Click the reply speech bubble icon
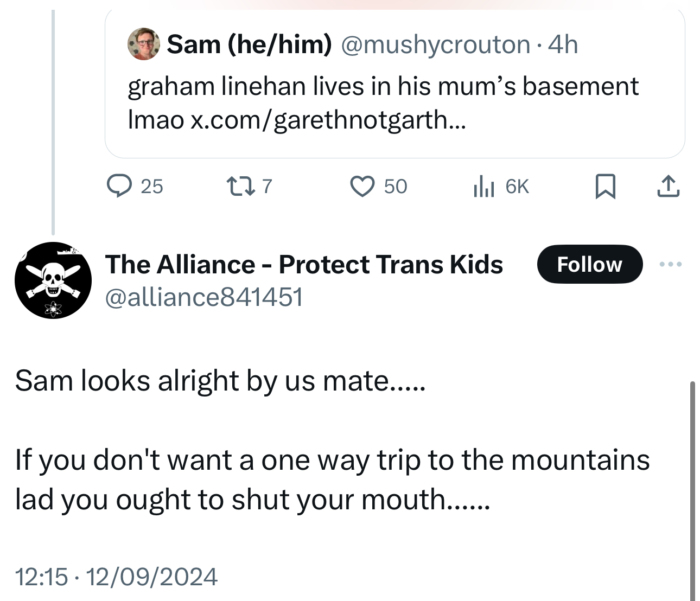This screenshot has height=601, width=700. click(119, 187)
